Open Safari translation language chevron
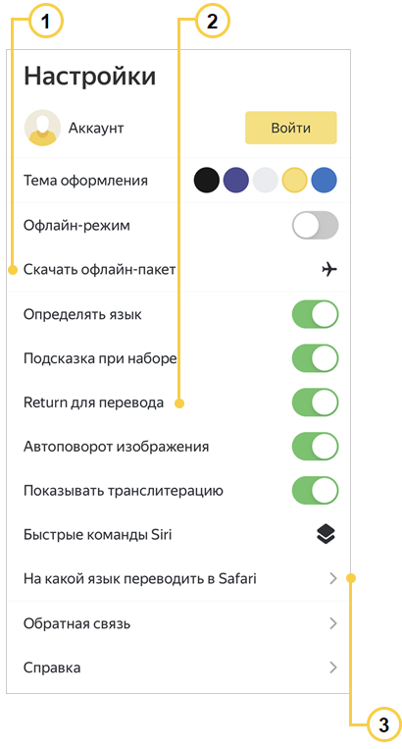402x749 pixels. pyautogui.click(x=332, y=579)
